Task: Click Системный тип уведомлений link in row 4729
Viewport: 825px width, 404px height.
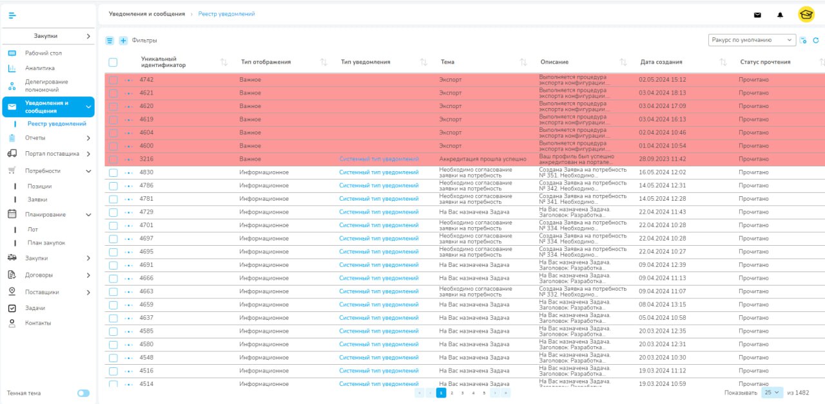Action: pyautogui.click(x=379, y=212)
